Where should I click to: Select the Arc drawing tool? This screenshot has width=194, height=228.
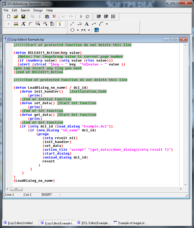pos(101,24)
